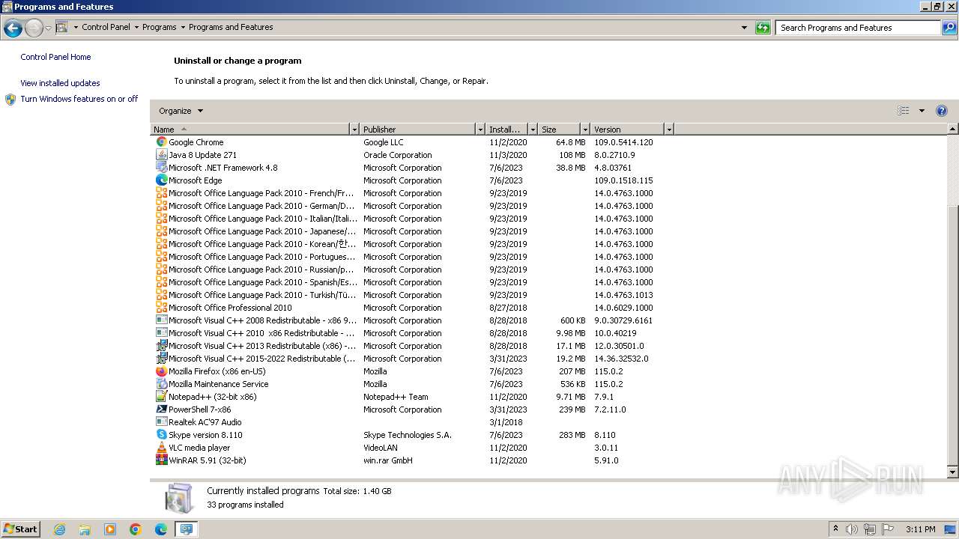Click the Microsoft .NET Framework 4.8 icon
Image resolution: width=959 pixels, height=539 pixels.
click(x=161, y=168)
